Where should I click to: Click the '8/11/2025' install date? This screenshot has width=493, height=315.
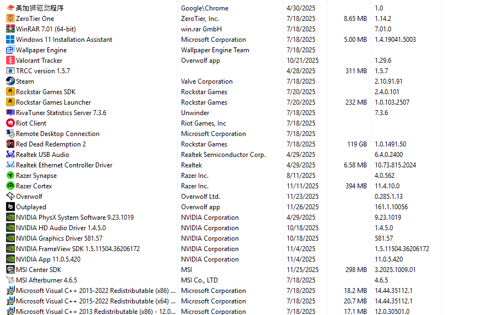301,175
